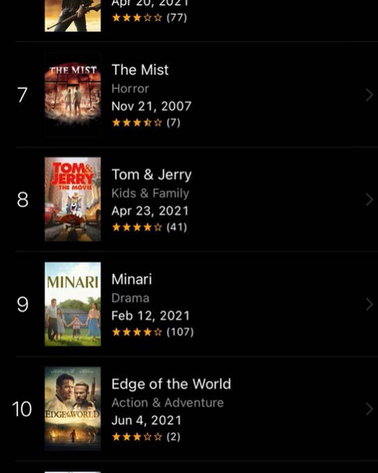Open the Minari title link

click(132, 279)
